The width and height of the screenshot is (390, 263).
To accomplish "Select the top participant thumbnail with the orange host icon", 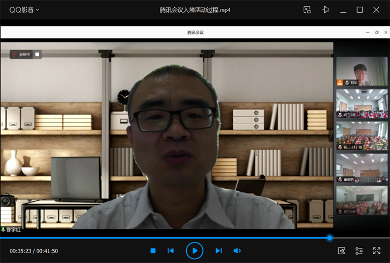I will click(x=362, y=72).
